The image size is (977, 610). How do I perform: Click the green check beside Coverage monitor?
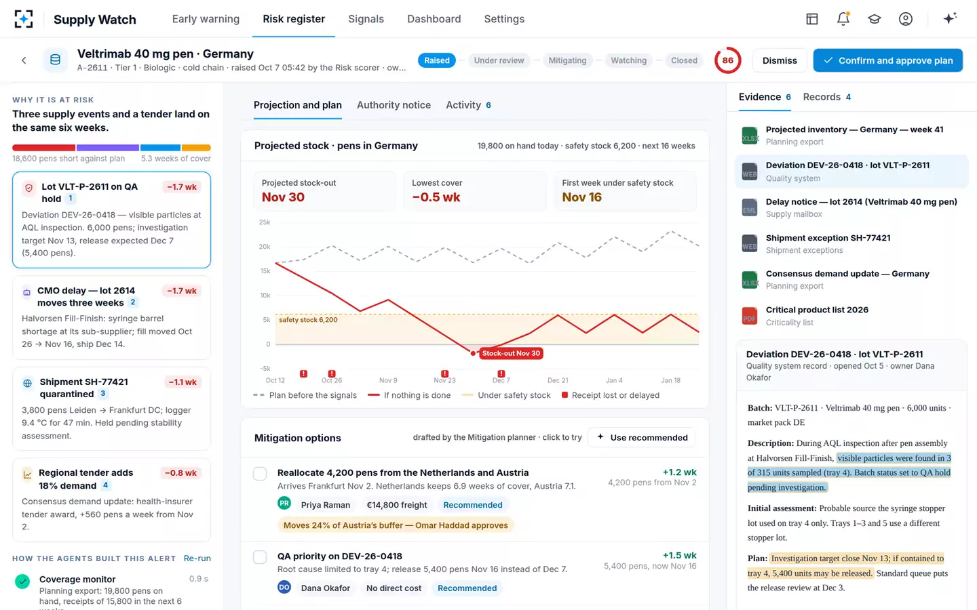[x=22, y=581]
